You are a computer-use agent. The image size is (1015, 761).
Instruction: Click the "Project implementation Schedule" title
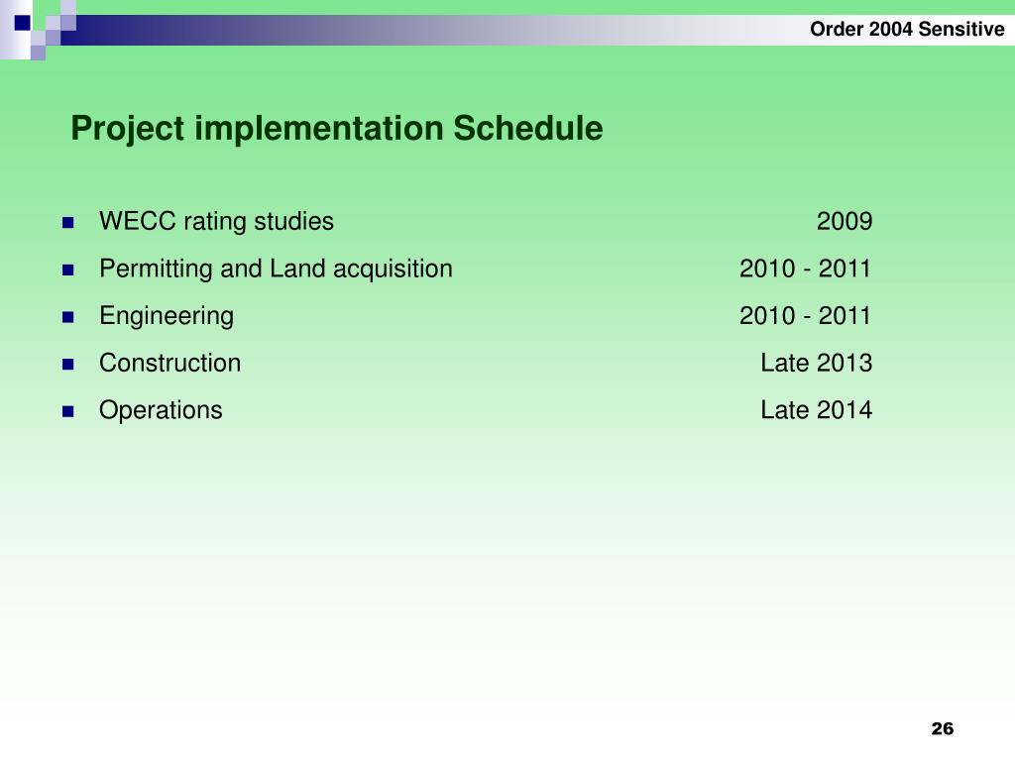tap(337, 129)
